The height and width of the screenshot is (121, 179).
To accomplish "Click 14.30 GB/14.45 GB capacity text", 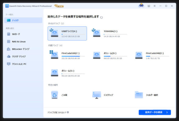I will point(112,36).
